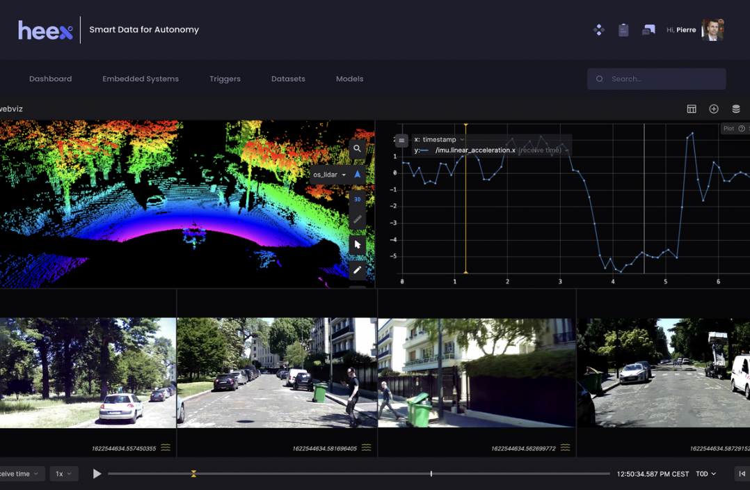
Task: Toggle the plot legend hamburger button
Action: [401, 141]
